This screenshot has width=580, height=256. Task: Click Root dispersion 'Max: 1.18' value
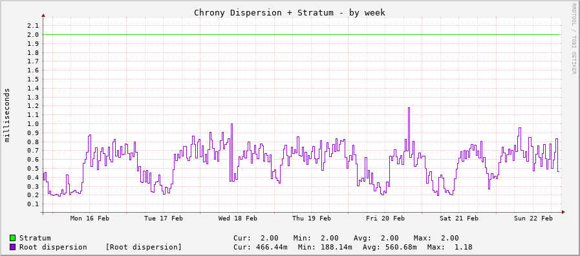point(449,247)
